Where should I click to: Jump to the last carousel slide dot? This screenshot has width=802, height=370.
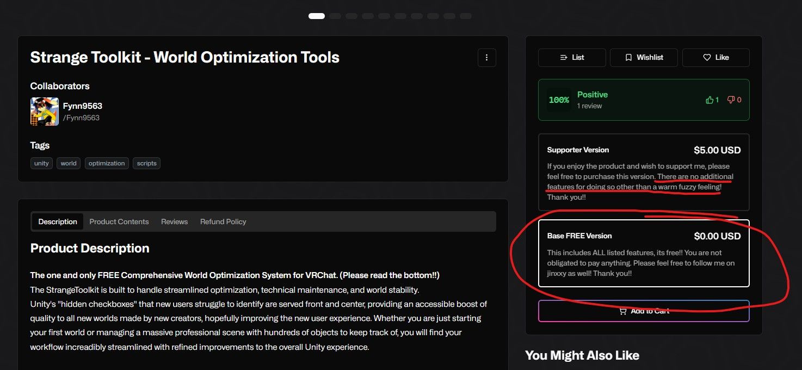click(x=466, y=16)
